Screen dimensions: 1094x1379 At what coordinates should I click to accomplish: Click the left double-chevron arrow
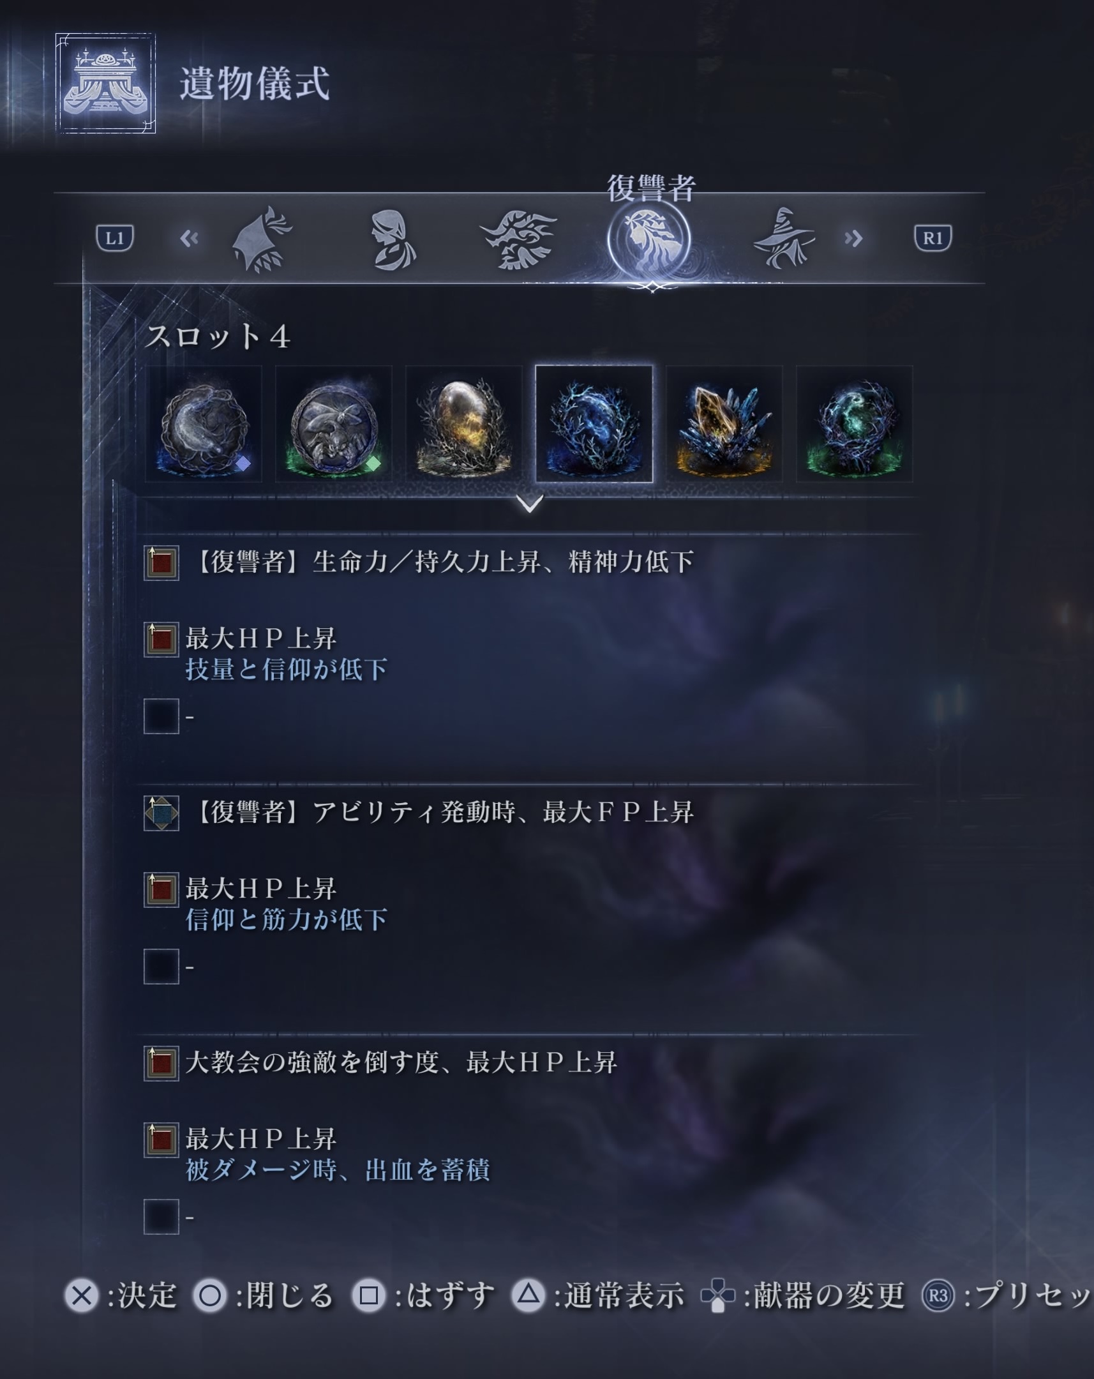190,239
